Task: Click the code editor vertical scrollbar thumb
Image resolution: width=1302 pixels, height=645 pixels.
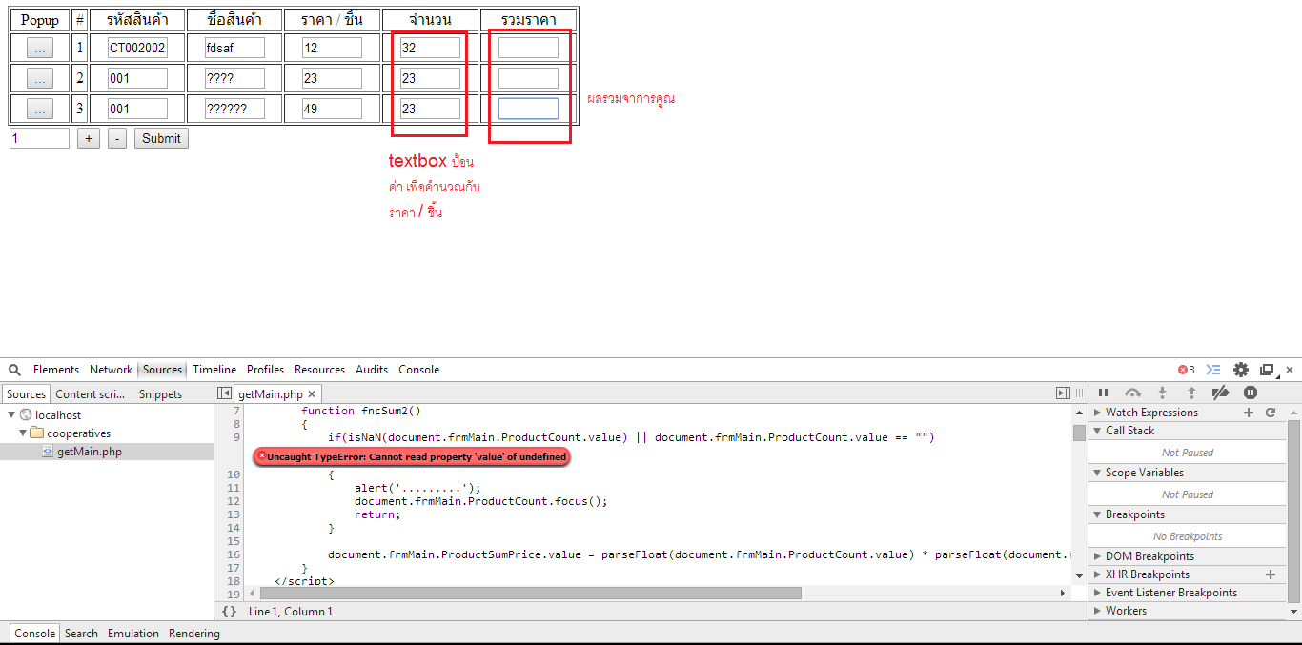Action: coord(1079,433)
